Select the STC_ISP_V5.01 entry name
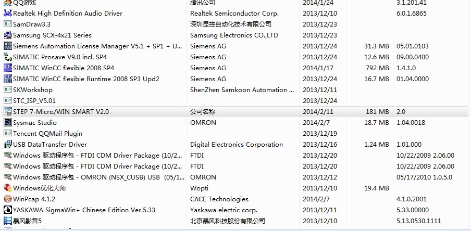This screenshot has height=231, width=471. (34, 100)
